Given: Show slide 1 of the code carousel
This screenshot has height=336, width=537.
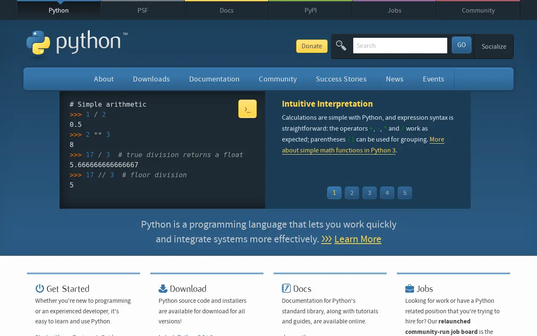Looking at the screenshot, I should click(x=334, y=193).
